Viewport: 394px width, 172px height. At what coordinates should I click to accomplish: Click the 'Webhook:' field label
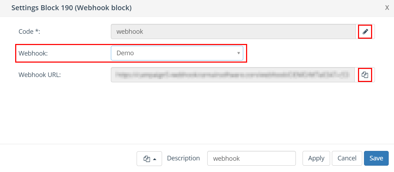33,53
